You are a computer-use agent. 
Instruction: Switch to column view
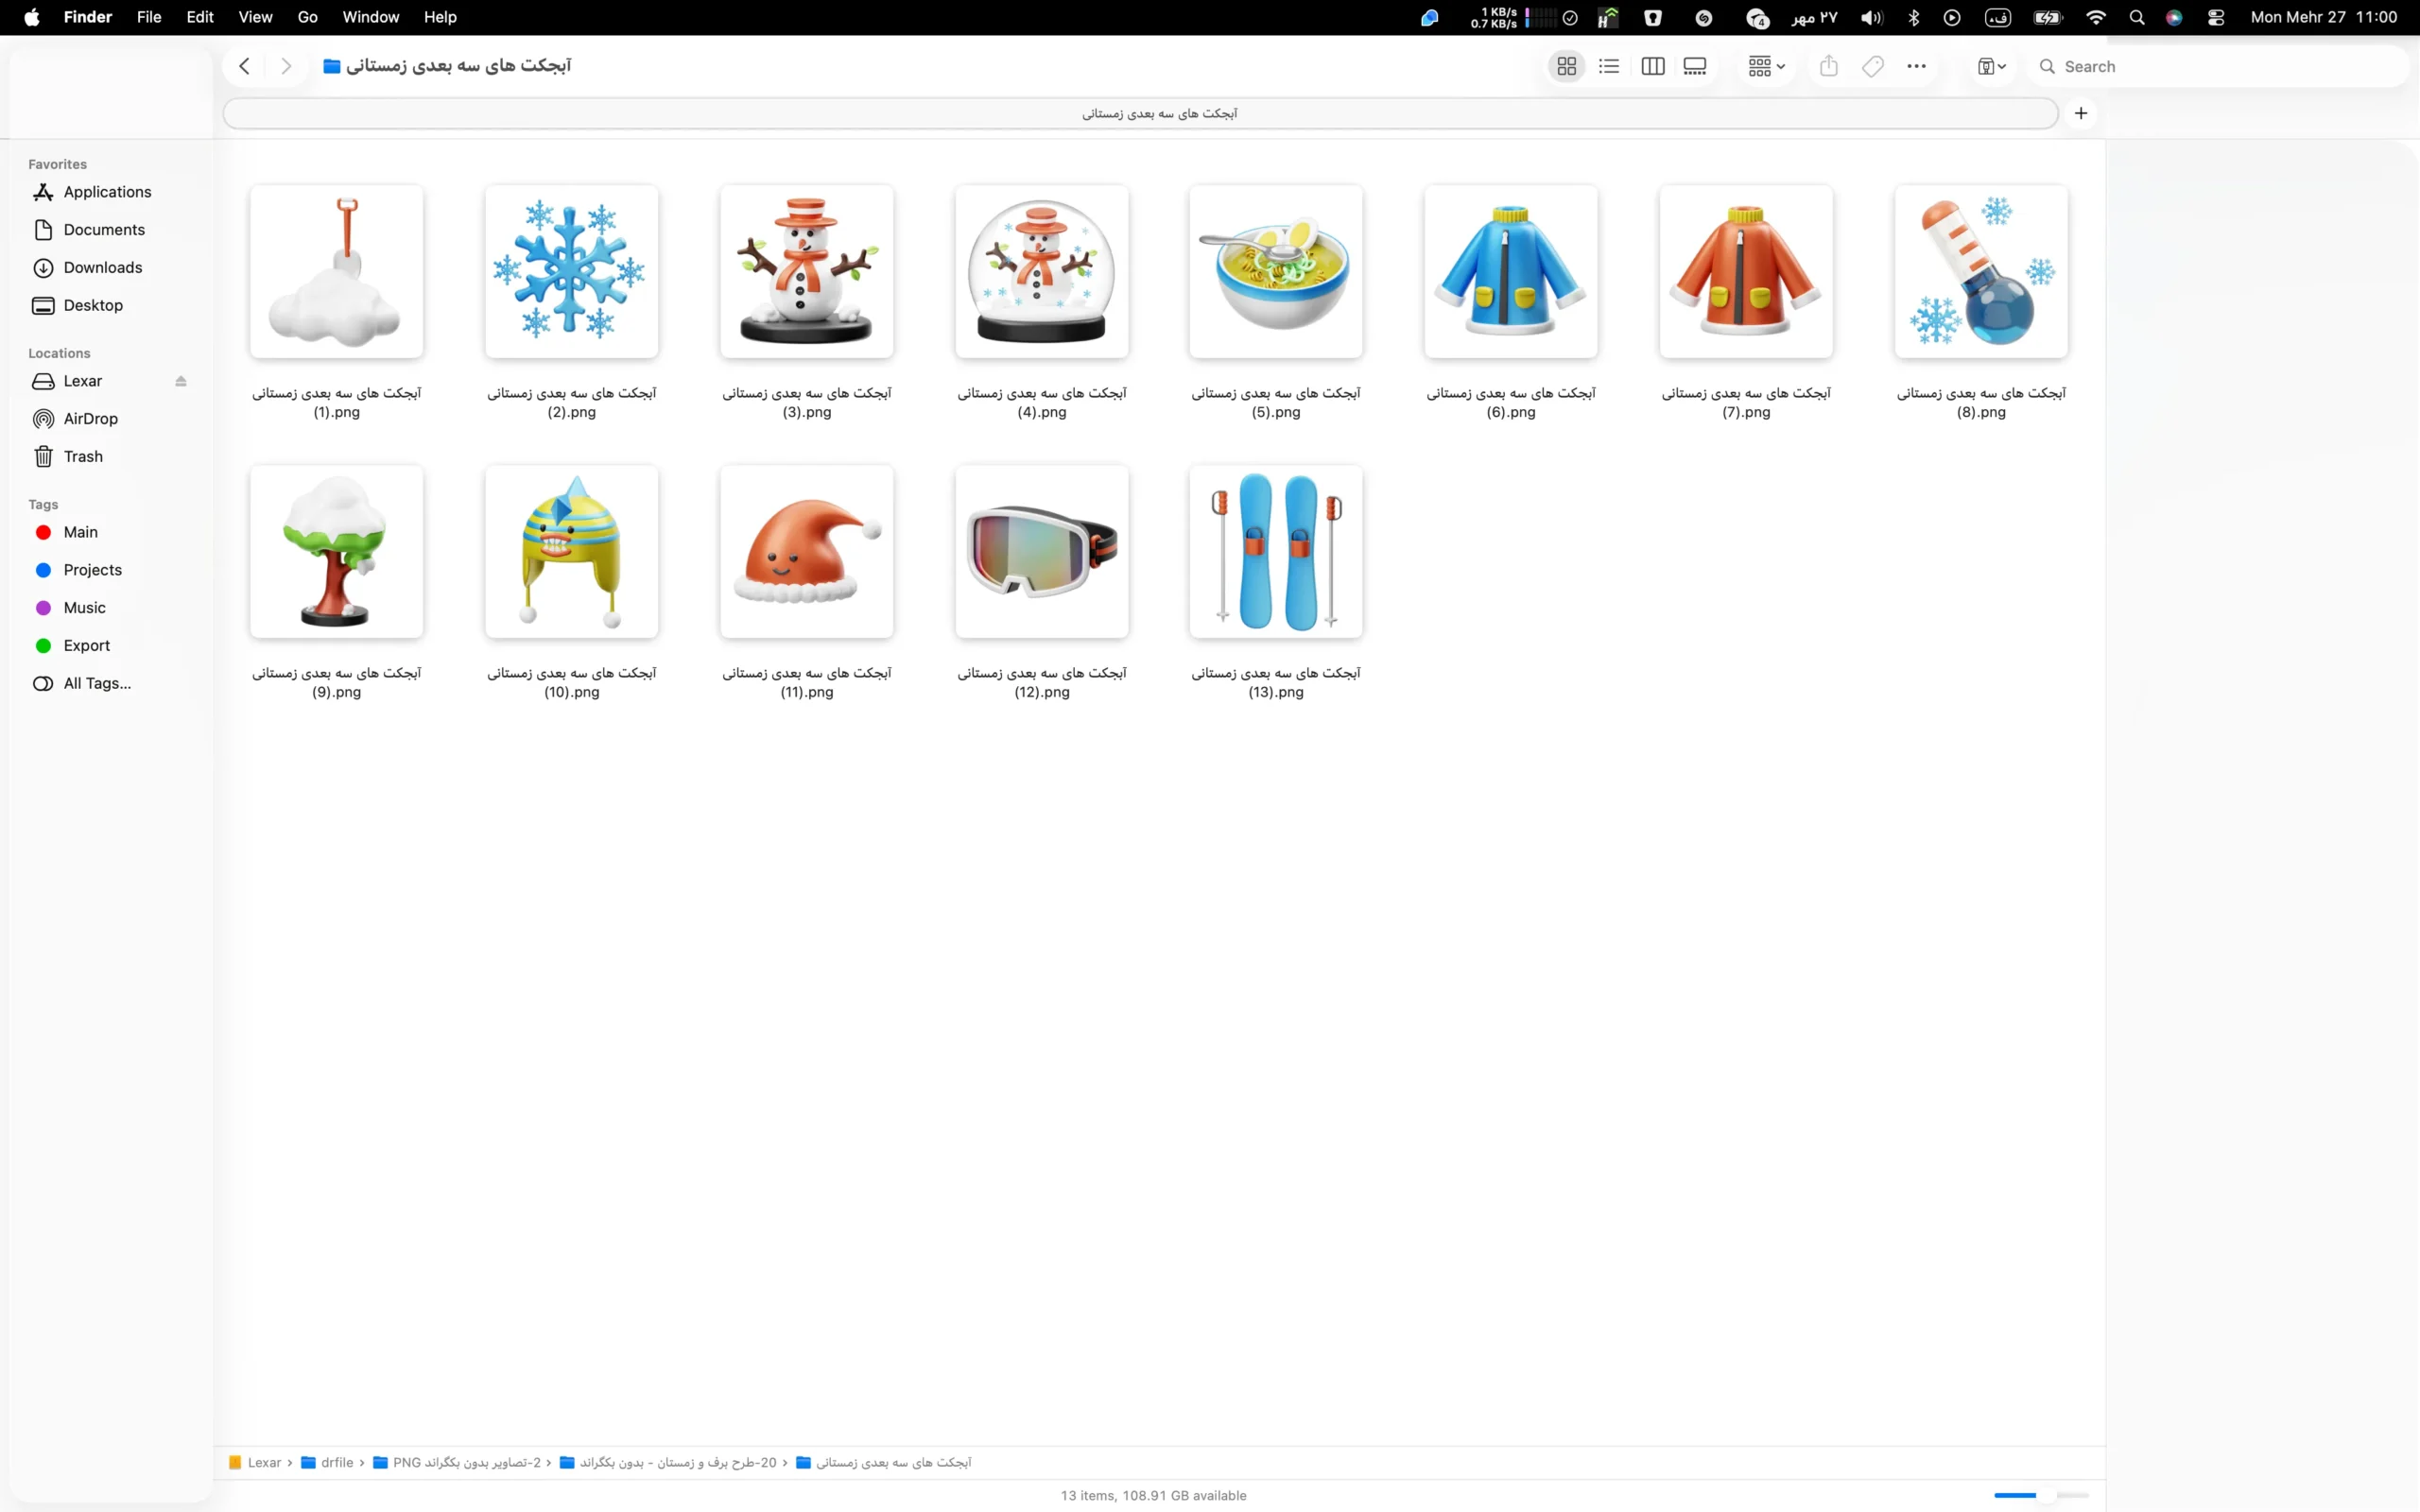pyautogui.click(x=1652, y=66)
